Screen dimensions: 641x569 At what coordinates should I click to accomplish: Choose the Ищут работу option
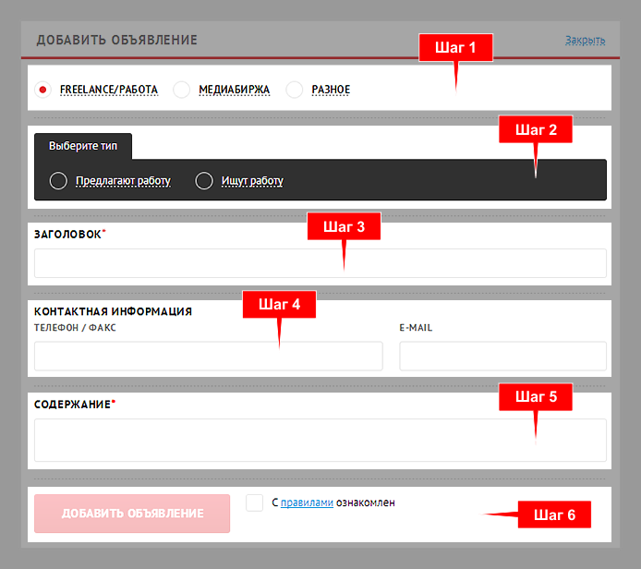tap(204, 181)
